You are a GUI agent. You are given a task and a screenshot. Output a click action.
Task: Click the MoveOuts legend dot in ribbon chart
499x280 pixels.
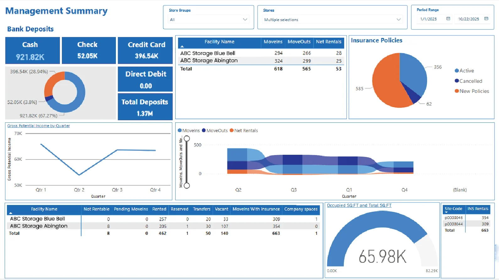click(x=204, y=131)
